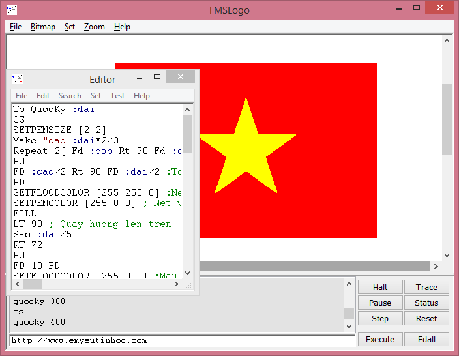459x356 pixels.
Task: Click the Pause button
Action: 380,303
